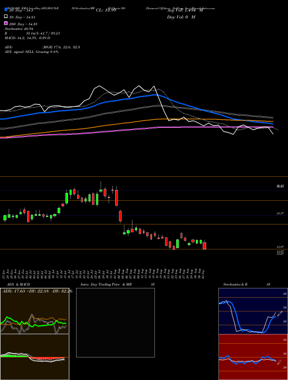This screenshot has height=380, width=288.
Task: Click the 'MACD: 14.2, 14.39, -0.39 D' line
Action: 28,38
